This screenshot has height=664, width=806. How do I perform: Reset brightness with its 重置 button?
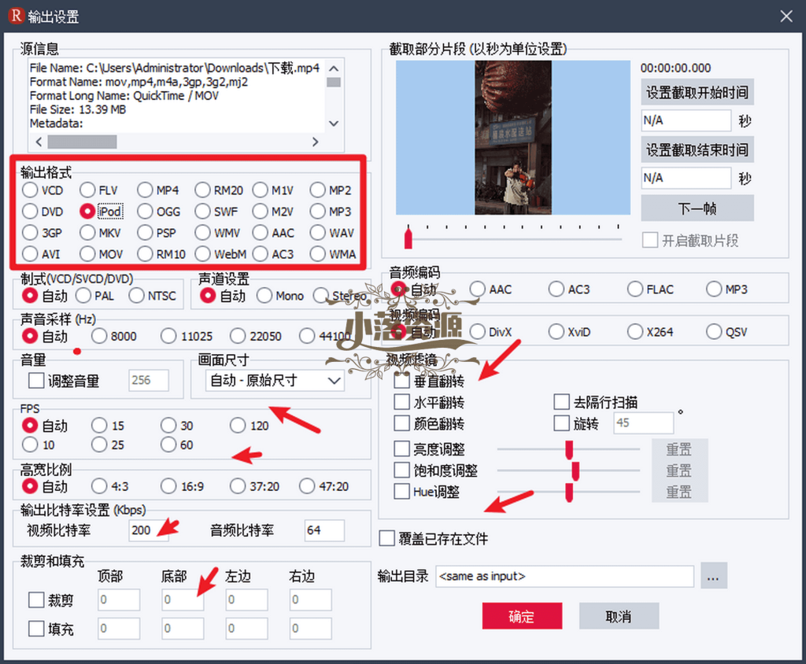(x=680, y=449)
